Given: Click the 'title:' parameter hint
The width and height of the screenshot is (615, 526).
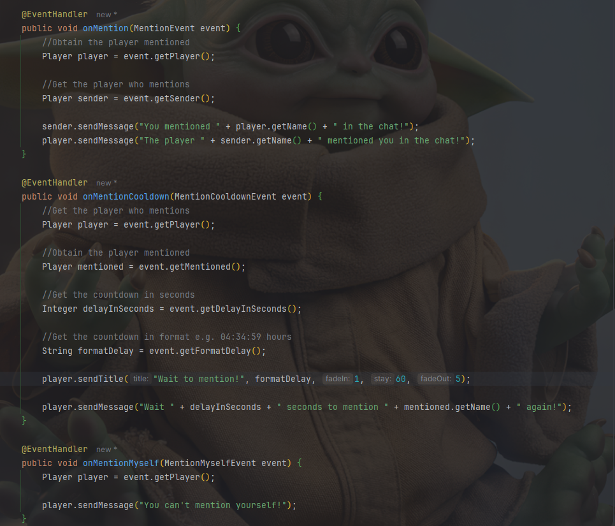Looking at the screenshot, I should (x=140, y=379).
